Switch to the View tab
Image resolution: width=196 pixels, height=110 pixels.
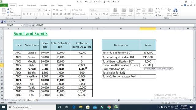(69, 5)
